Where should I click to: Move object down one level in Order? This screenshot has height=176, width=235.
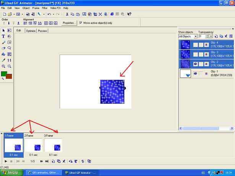coord(9,23)
